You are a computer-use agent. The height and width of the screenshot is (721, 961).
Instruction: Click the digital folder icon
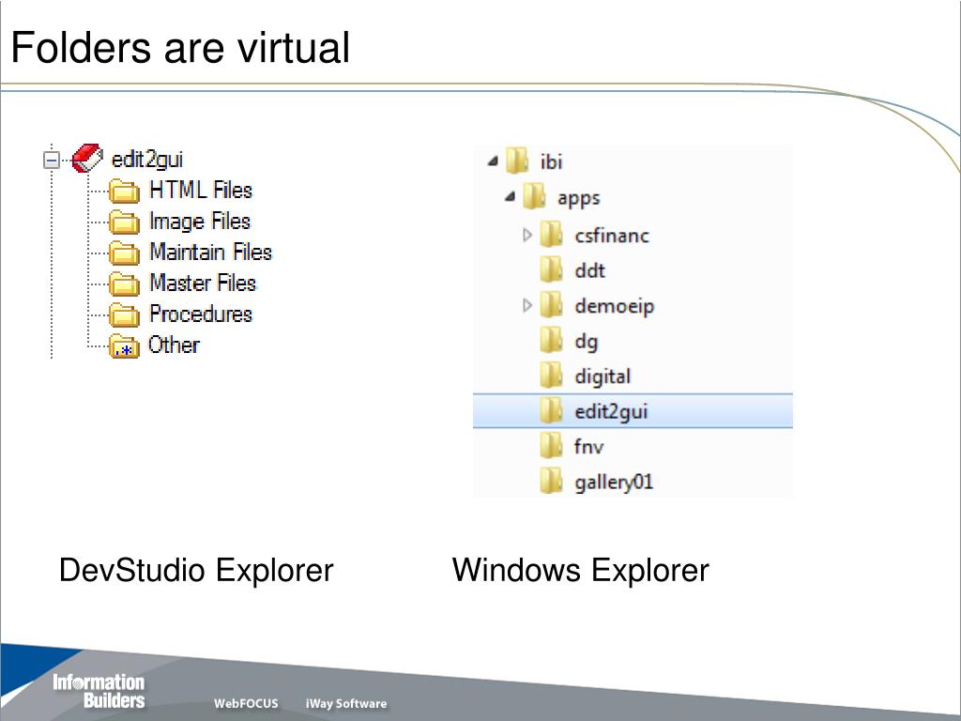[552, 376]
